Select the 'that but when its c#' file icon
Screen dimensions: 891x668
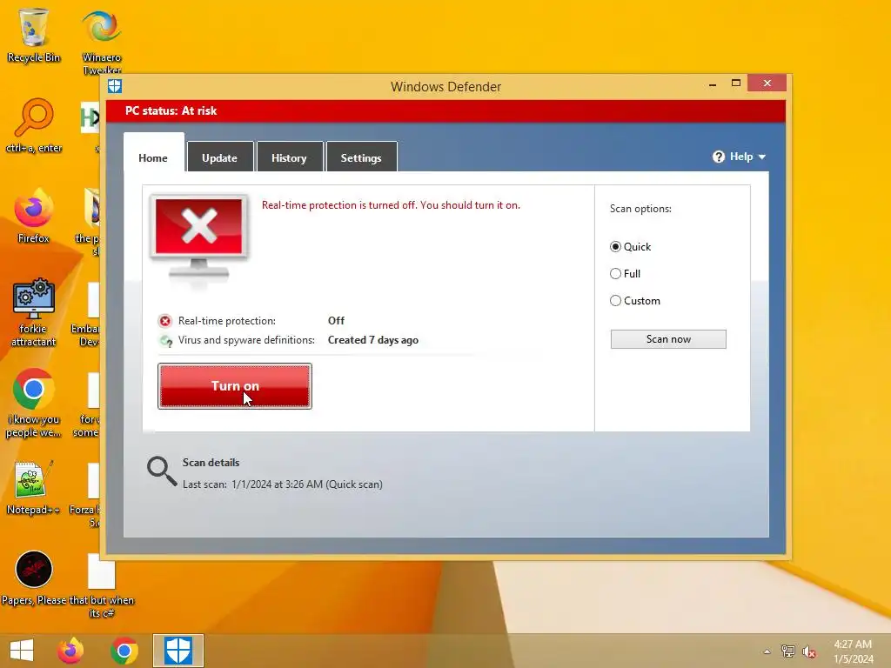click(102, 585)
